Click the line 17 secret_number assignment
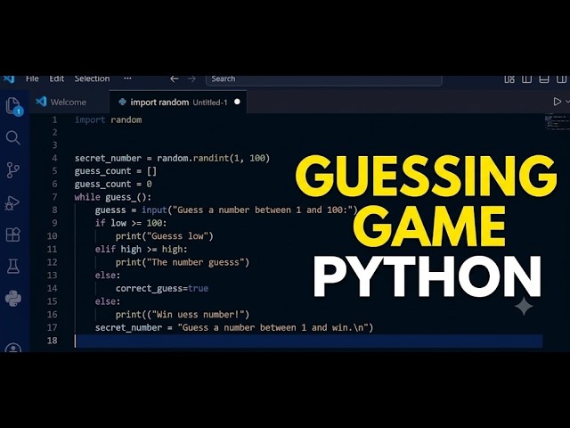The image size is (570, 428). click(x=234, y=327)
